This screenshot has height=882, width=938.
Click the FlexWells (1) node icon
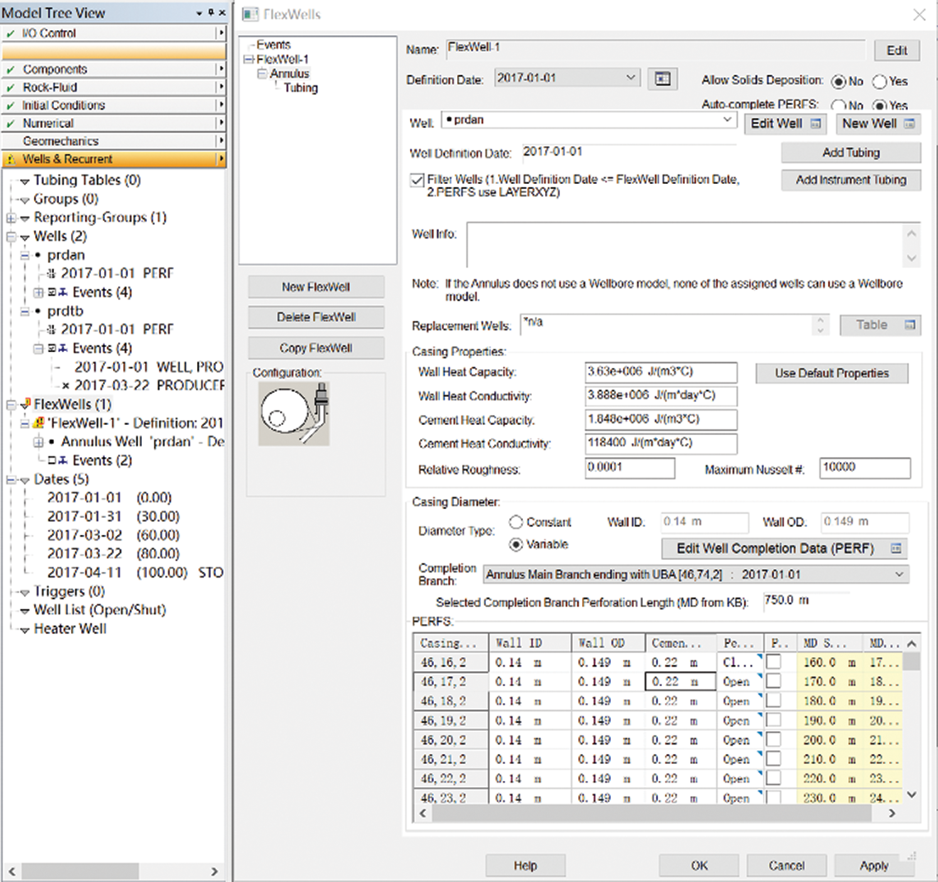[25, 404]
